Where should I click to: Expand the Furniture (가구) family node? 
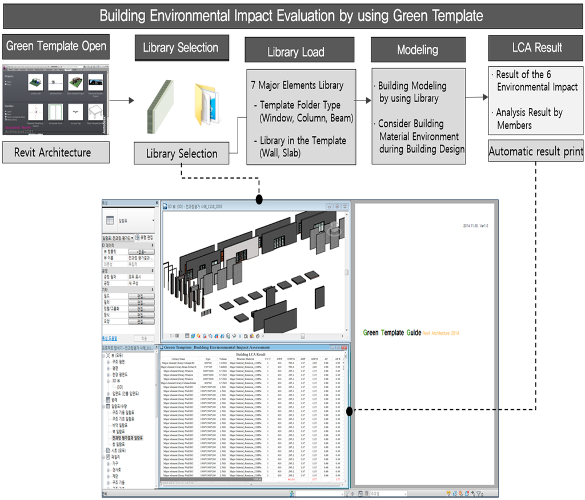pos(109,463)
